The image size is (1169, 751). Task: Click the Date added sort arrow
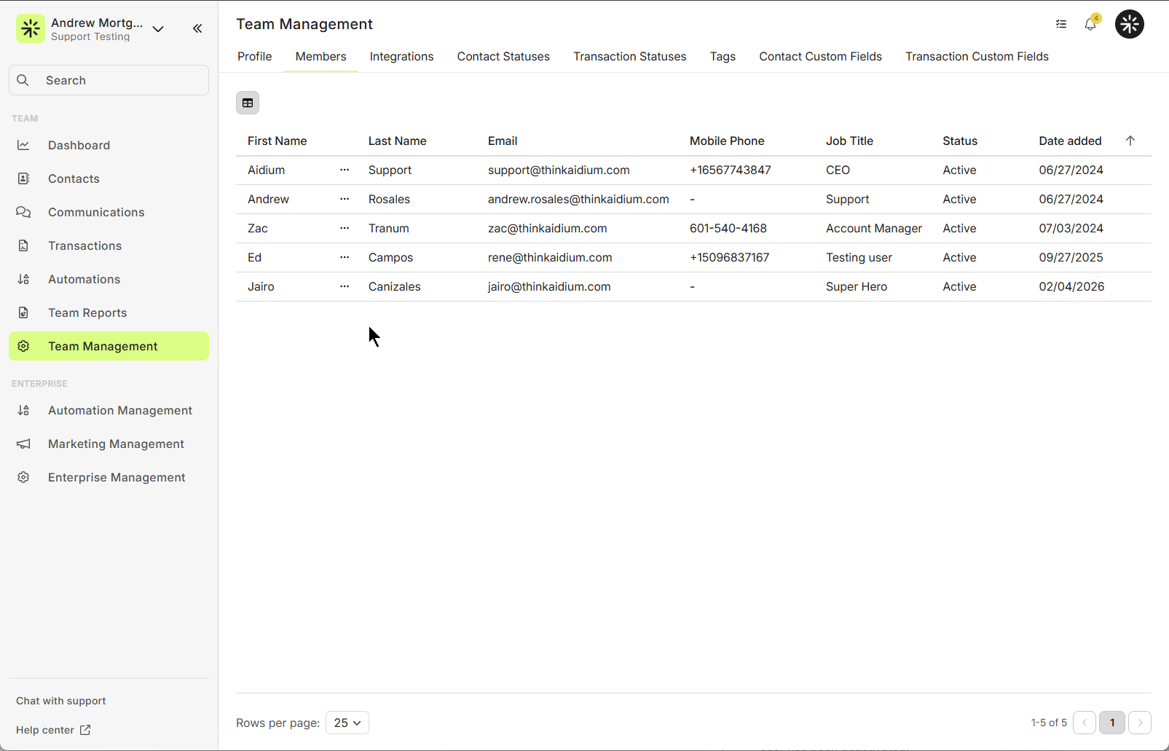click(1130, 141)
